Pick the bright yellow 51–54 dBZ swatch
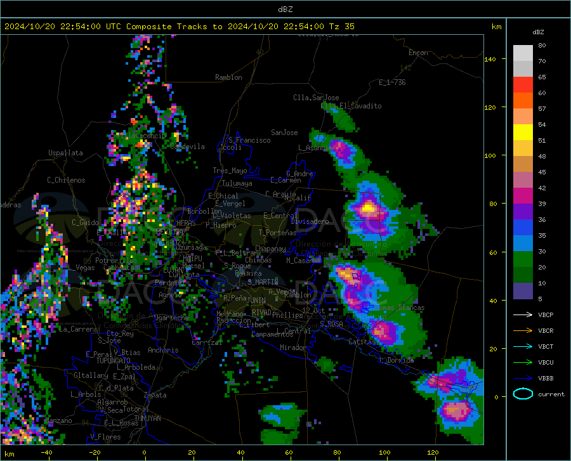 (523, 133)
